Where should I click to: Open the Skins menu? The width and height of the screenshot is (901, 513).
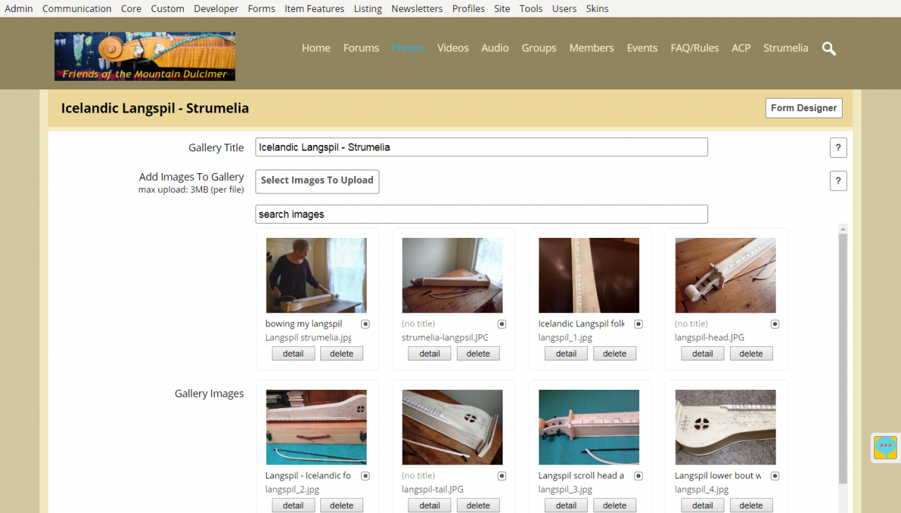click(597, 8)
